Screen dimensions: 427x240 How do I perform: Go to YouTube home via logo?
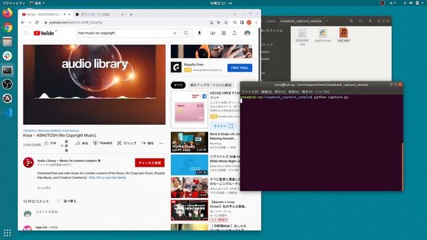(x=44, y=33)
